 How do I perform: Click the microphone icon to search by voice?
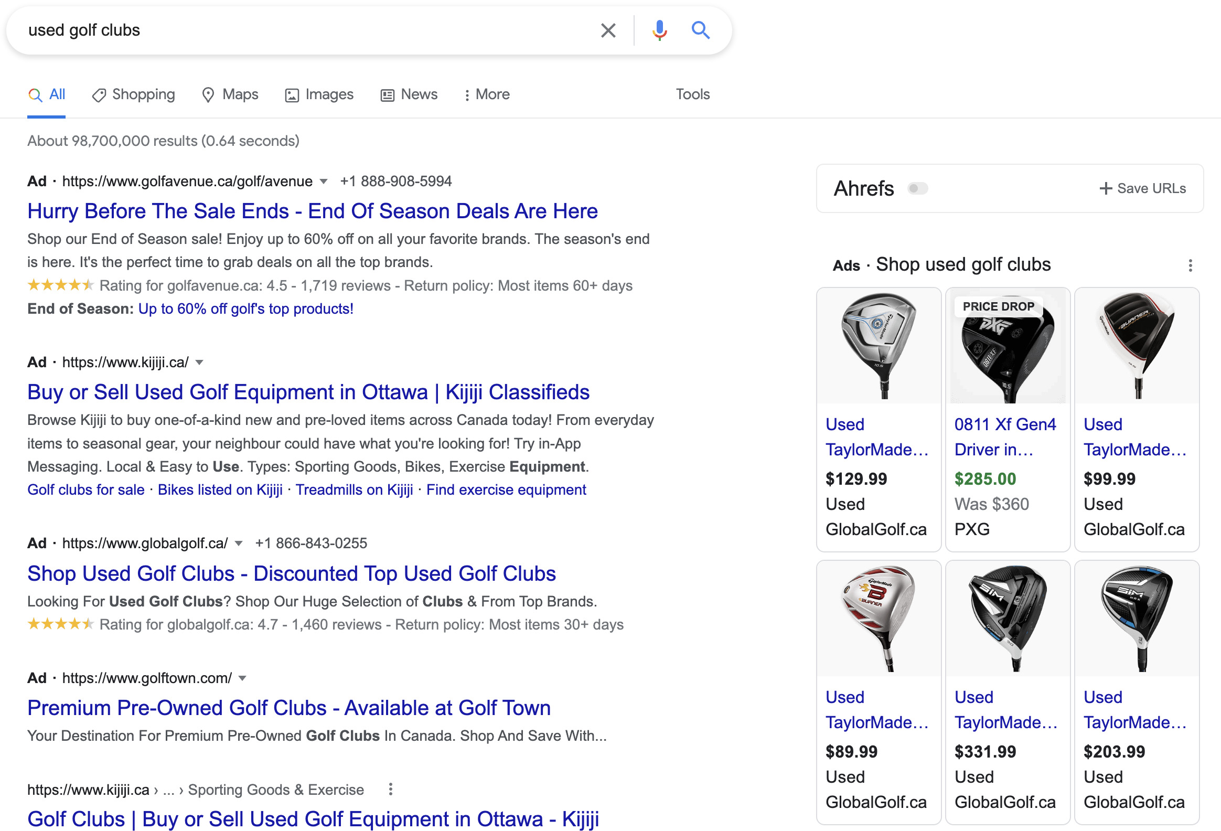[659, 30]
